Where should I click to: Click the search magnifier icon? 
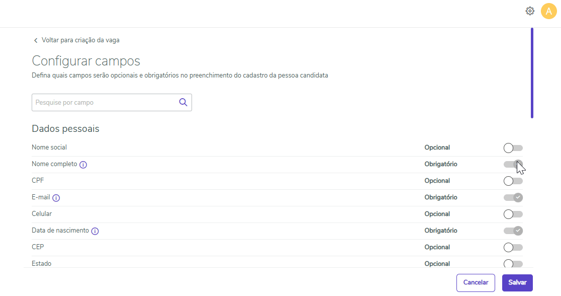[x=183, y=102]
